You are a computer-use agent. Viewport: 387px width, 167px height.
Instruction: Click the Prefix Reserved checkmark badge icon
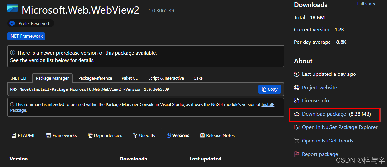[x=12, y=24]
